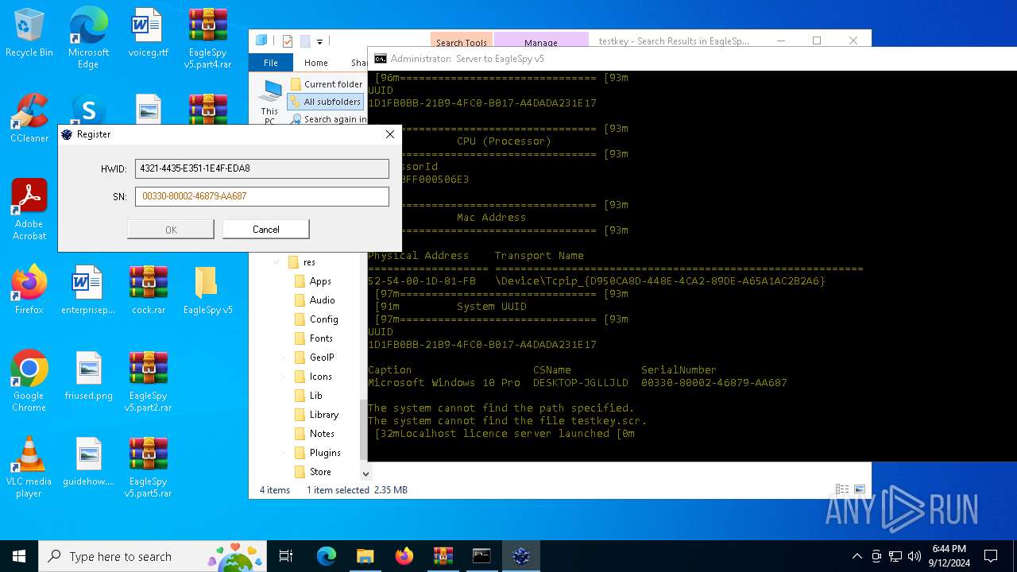Click the HWID field in Register dialog
Image resolution: width=1017 pixels, height=572 pixels.
[x=262, y=168]
